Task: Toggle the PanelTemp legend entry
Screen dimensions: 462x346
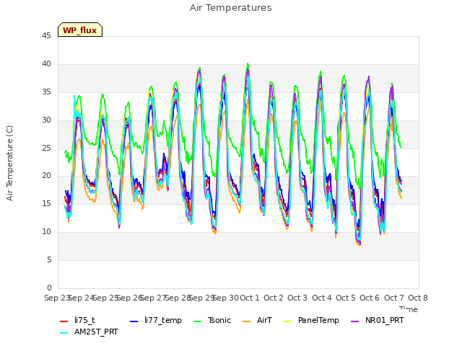Action: 311,320
